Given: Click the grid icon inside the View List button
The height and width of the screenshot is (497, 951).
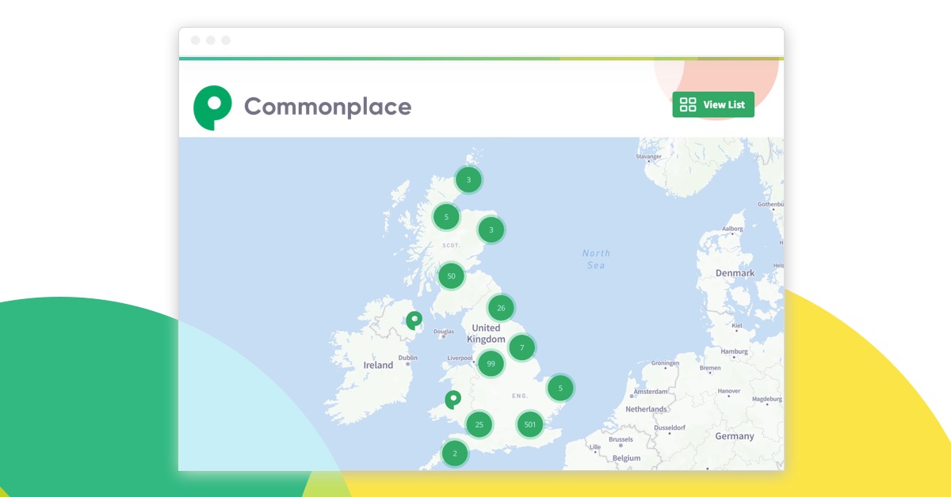Looking at the screenshot, I should click(x=686, y=104).
